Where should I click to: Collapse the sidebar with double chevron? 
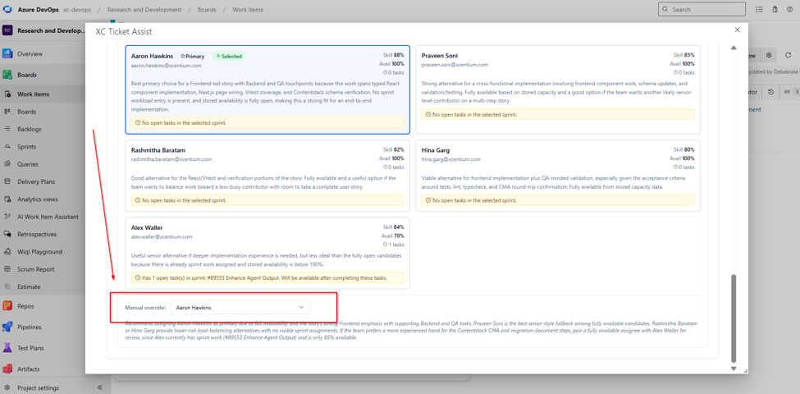(99, 388)
